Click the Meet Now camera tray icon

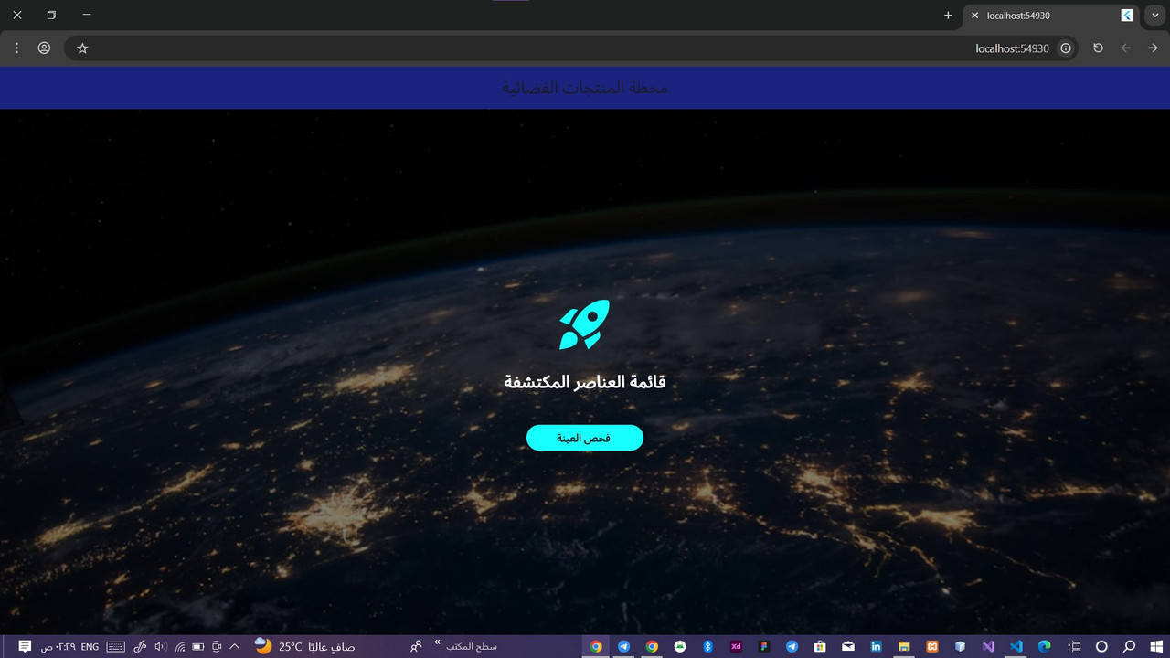217,646
